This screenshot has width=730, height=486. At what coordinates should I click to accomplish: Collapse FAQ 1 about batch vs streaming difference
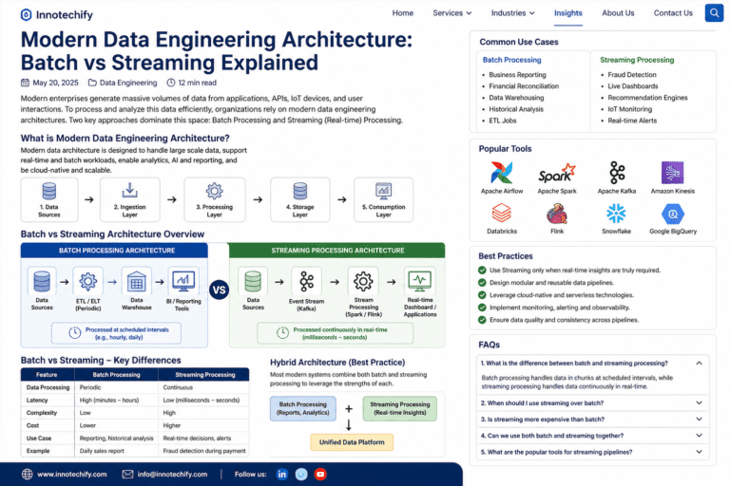click(699, 364)
